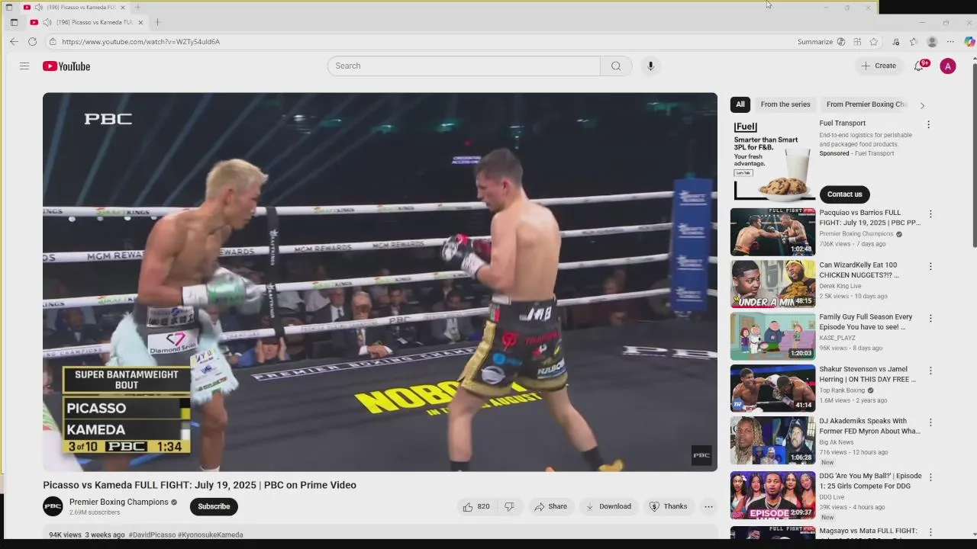The height and width of the screenshot is (549, 977).
Task: Open options for Shakur Stevenson video
Action: pos(930,371)
